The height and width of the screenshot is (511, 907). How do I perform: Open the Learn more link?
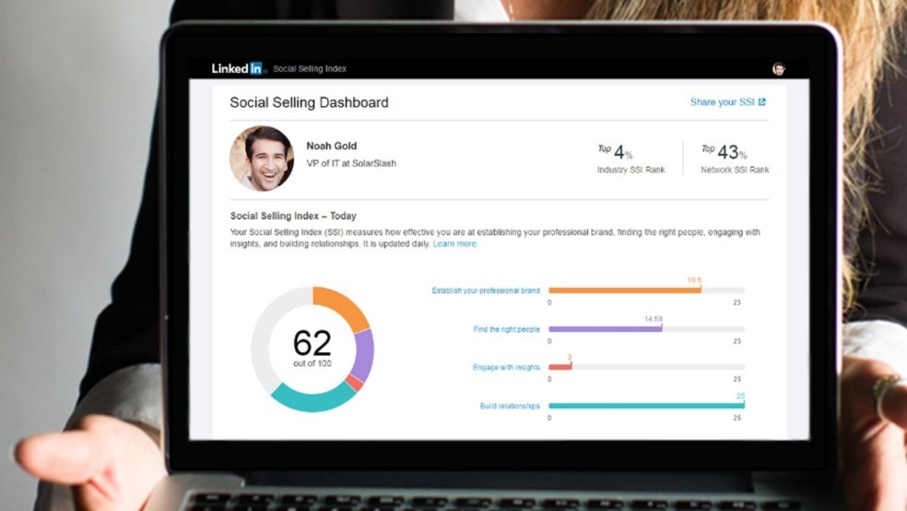click(x=454, y=244)
